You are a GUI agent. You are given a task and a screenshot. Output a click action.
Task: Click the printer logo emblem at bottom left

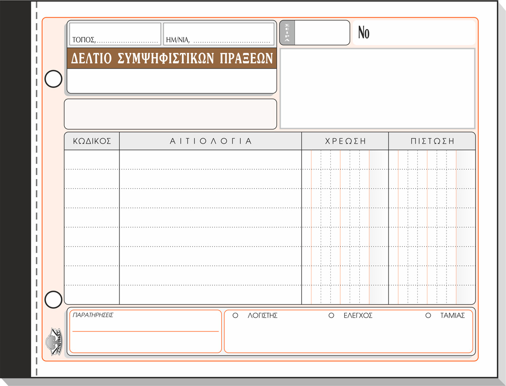53,341
